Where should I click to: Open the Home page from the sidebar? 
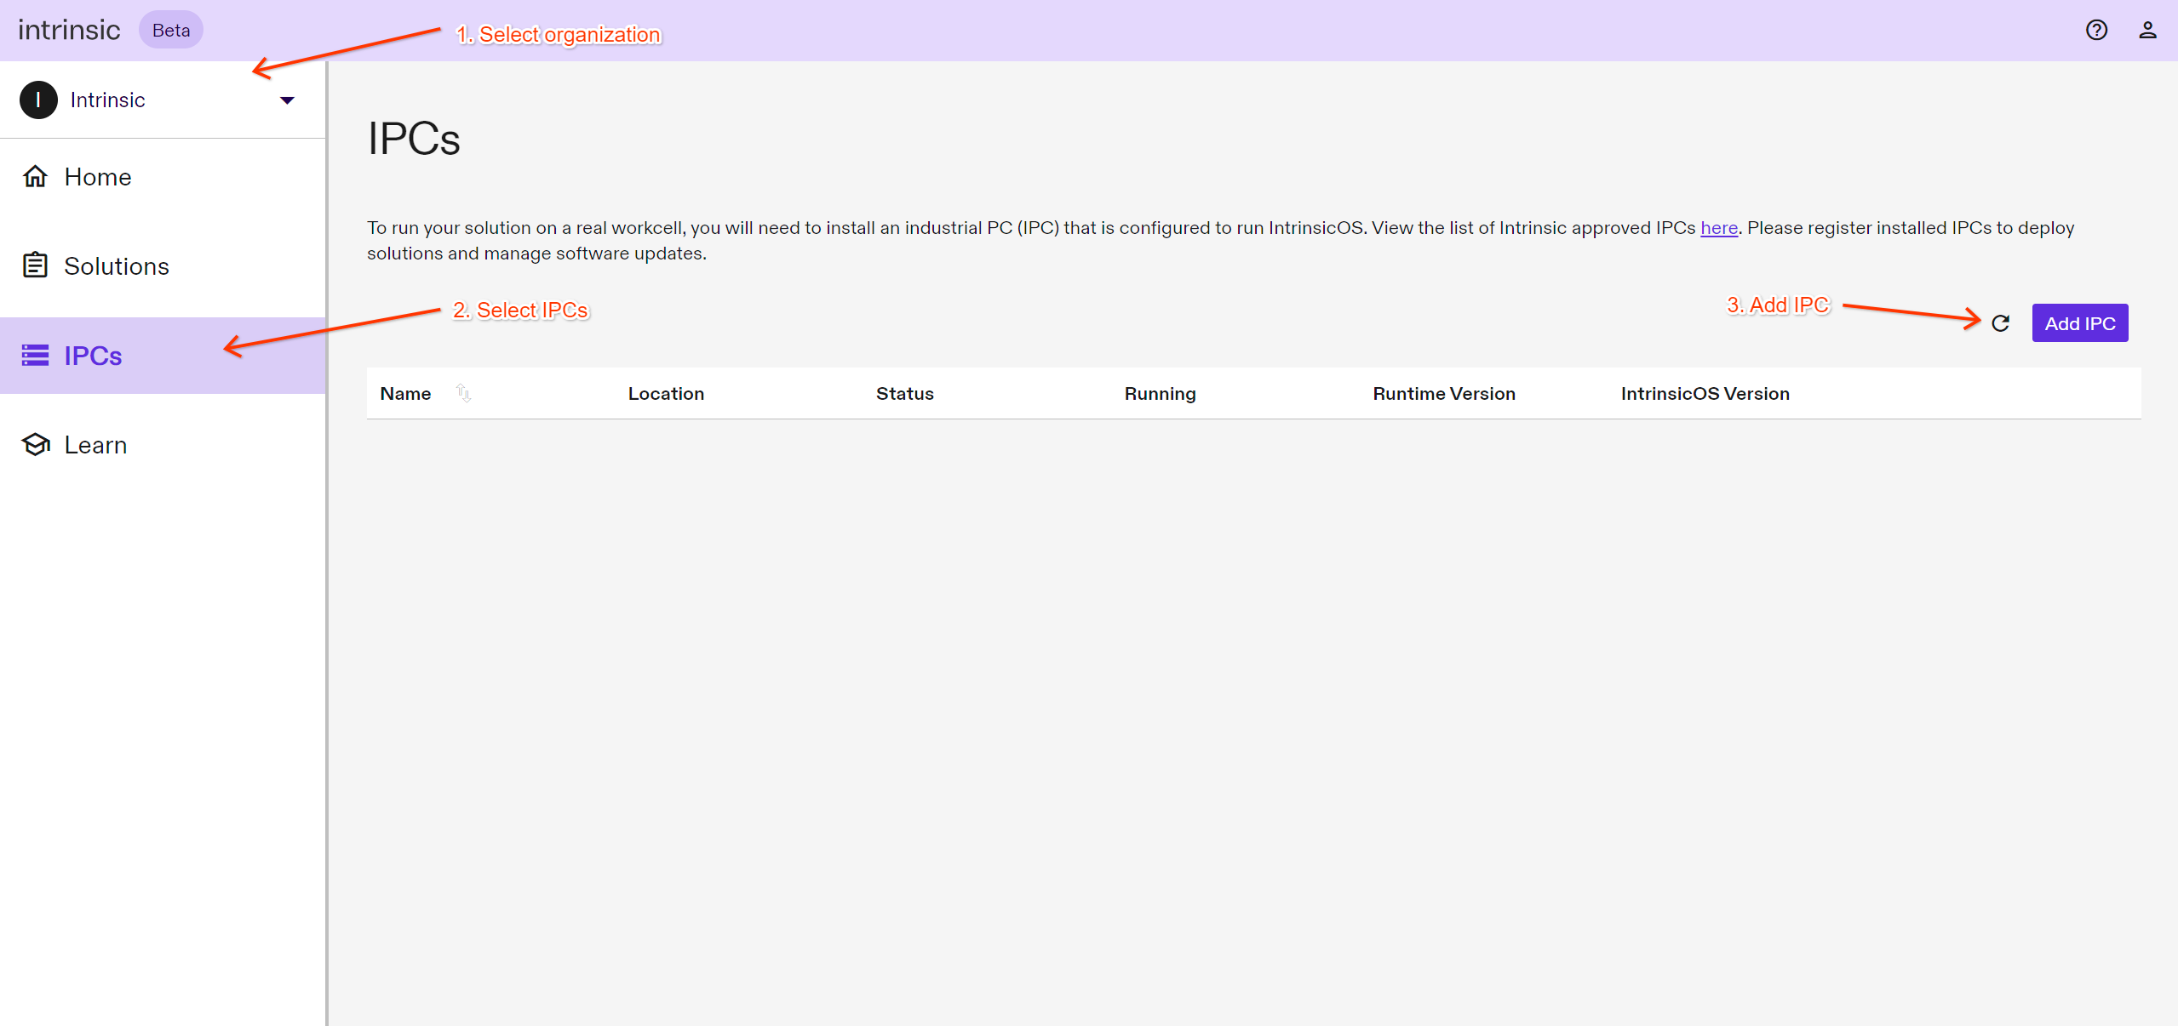click(96, 176)
